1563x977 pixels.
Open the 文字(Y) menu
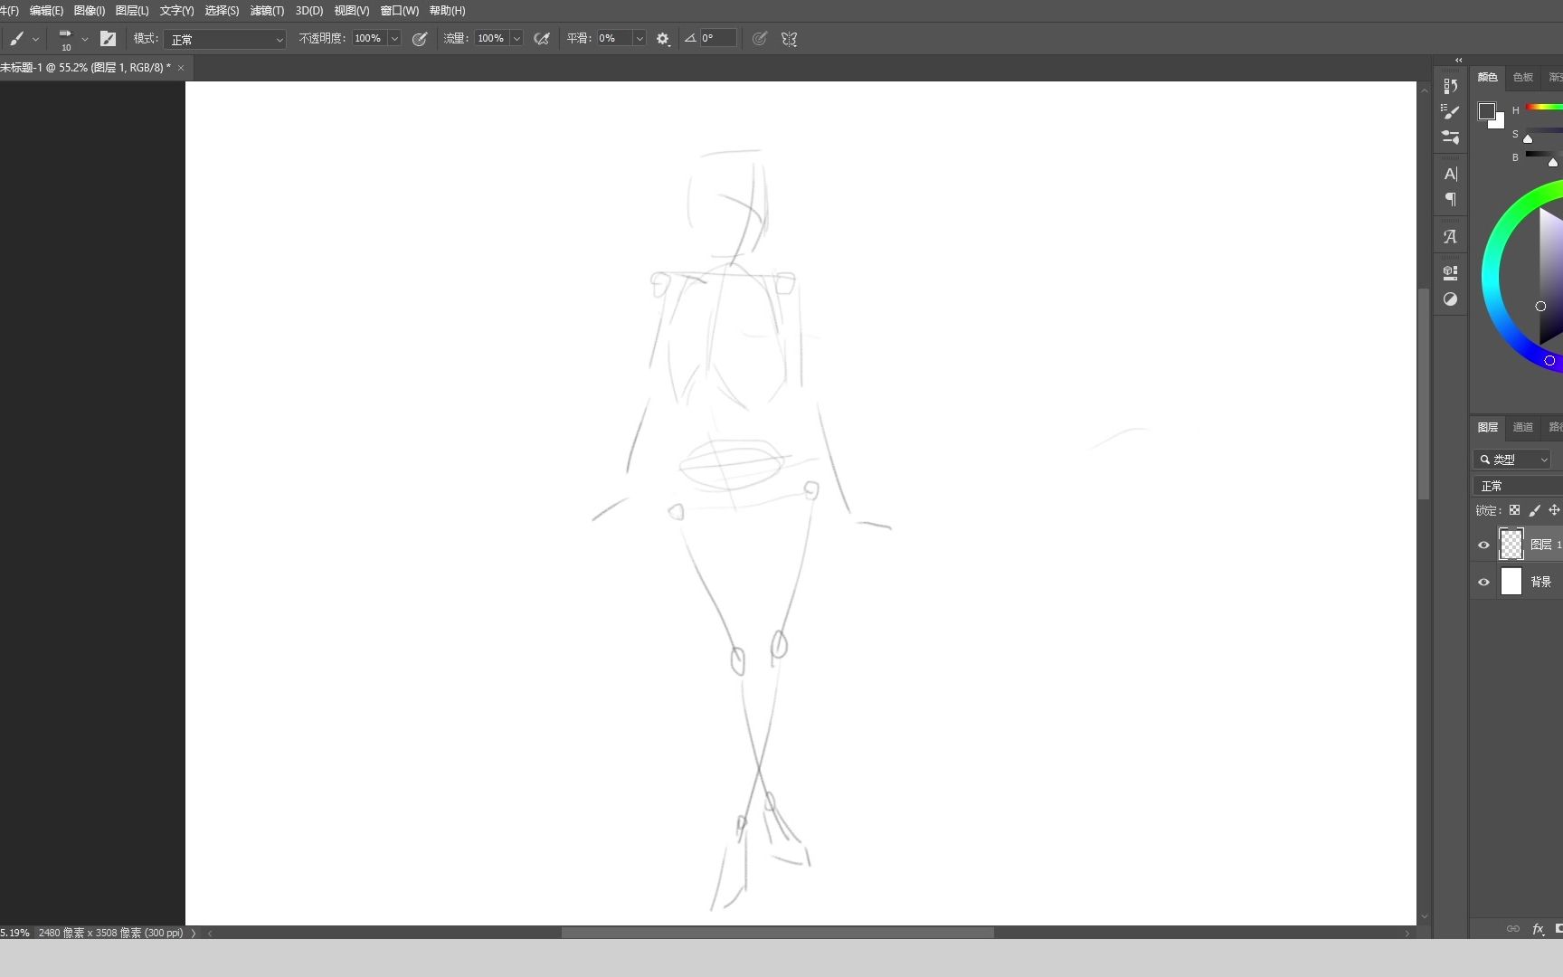click(176, 11)
